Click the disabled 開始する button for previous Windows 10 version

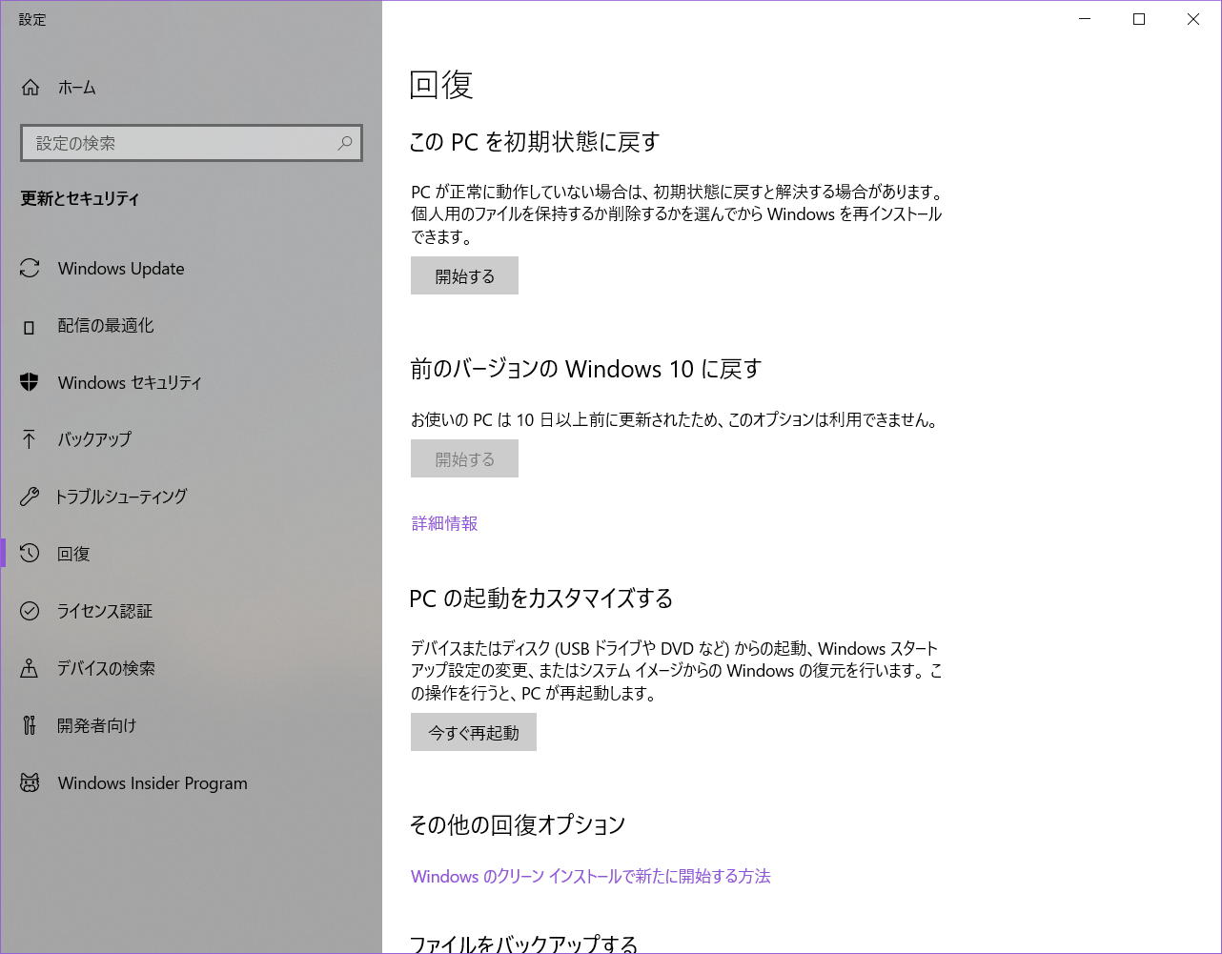coord(464,458)
